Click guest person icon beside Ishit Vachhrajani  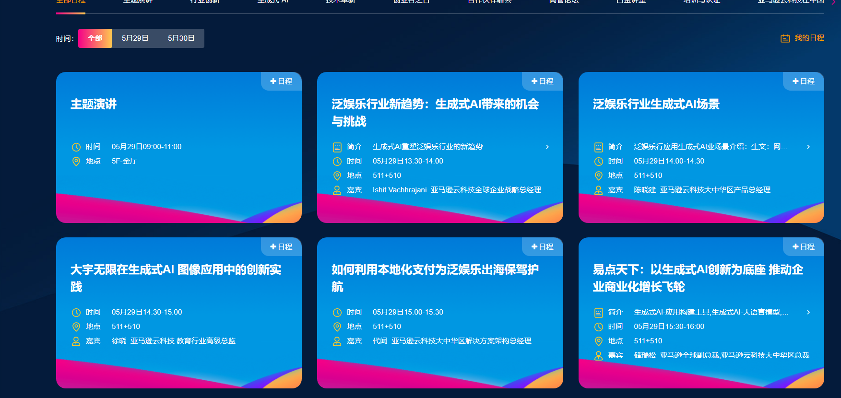[337, 190]
